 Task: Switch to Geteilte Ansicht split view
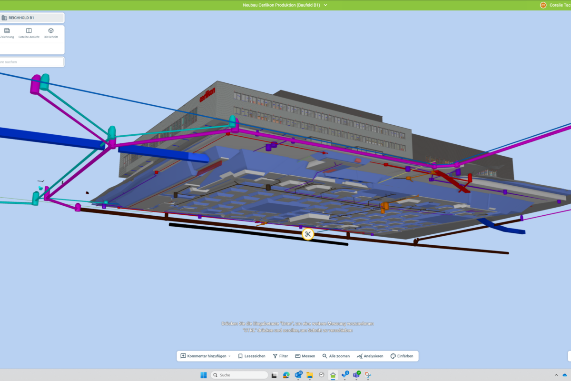coord(29,33)
